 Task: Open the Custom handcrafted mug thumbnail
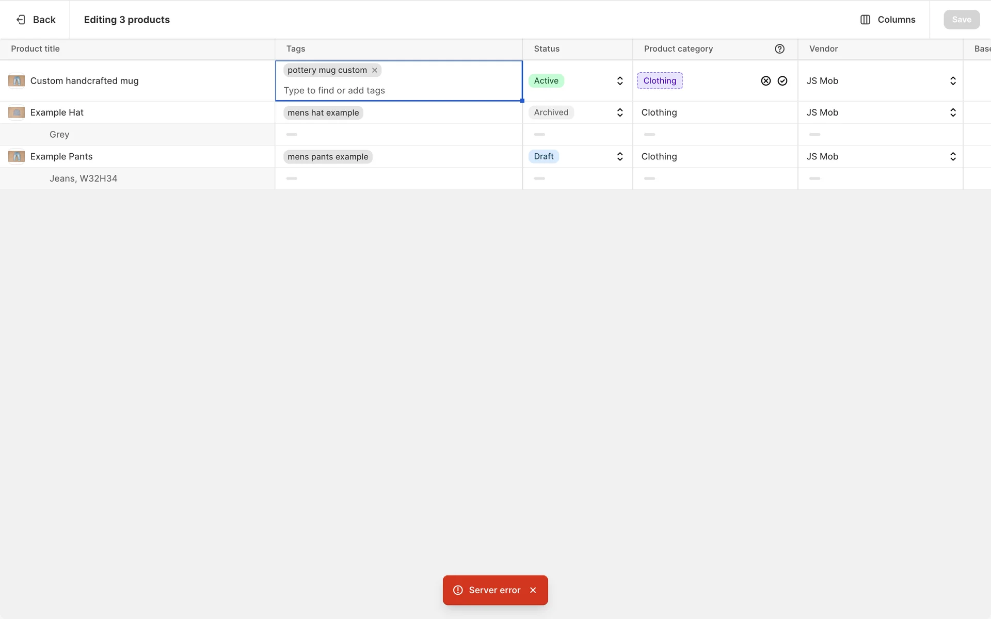[17, 81]
